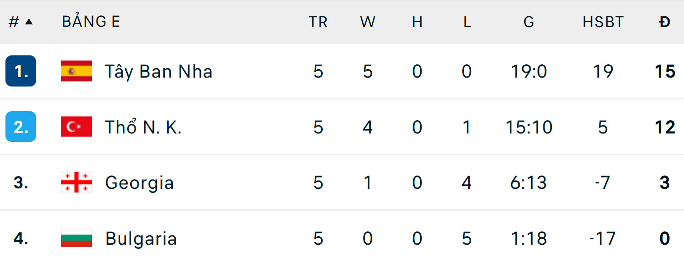Click the Georgia flag icon
This screenshot has height=264, width=684.
point(76,183)
